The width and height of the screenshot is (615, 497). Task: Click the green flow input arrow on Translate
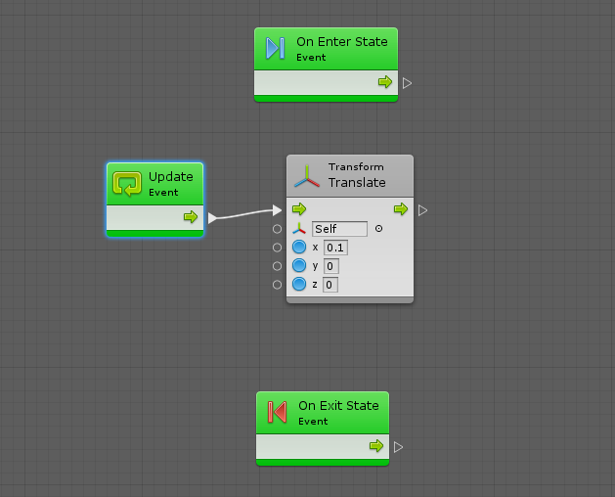coord(299,209)
